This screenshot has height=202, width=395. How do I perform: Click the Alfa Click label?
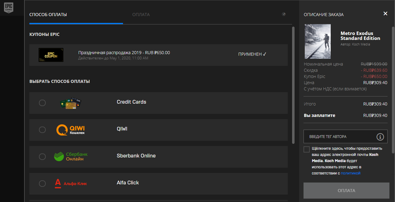point(128,183)
